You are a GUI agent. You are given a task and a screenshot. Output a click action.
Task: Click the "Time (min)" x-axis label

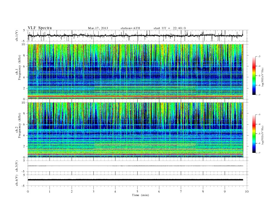pos(140,195)
